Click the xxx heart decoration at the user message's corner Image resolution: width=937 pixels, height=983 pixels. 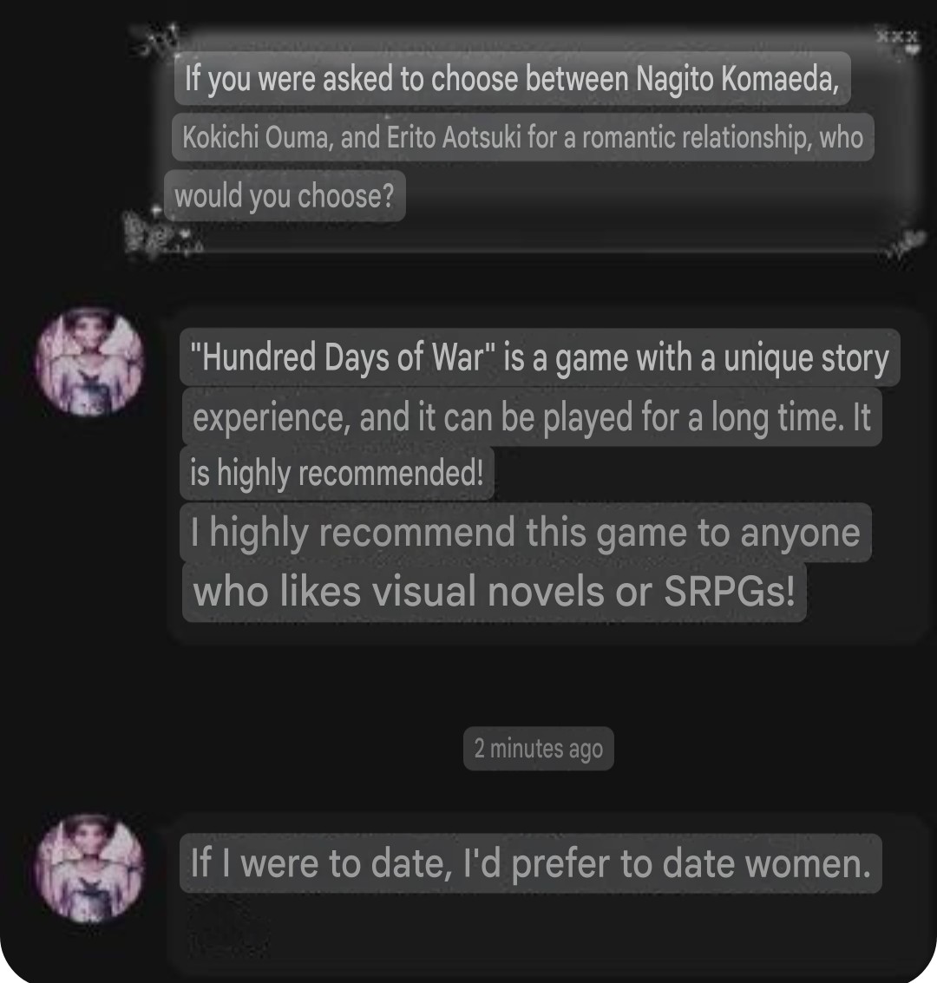(x=898, y=42)
